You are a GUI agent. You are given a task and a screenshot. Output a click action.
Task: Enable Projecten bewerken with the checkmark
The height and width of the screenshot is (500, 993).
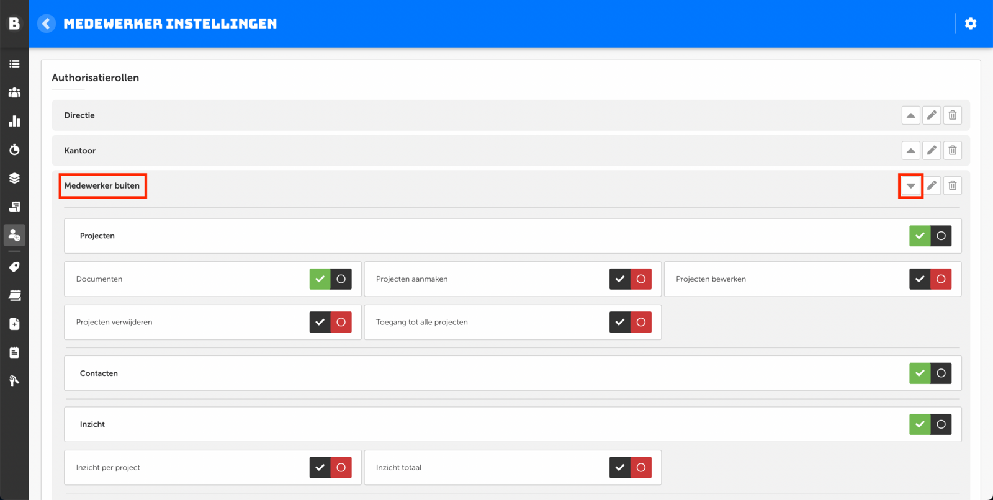[x=920, y=279]
